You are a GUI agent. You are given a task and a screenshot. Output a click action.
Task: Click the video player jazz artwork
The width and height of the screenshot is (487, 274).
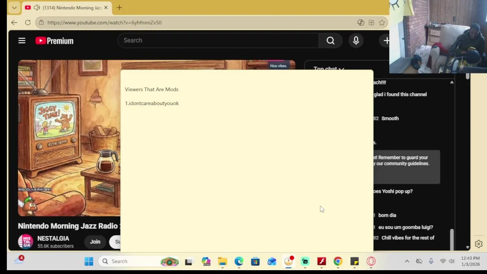[x=69, y=138]
